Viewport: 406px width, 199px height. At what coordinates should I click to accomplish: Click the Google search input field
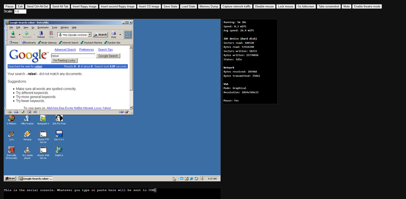tap(73, 55)
